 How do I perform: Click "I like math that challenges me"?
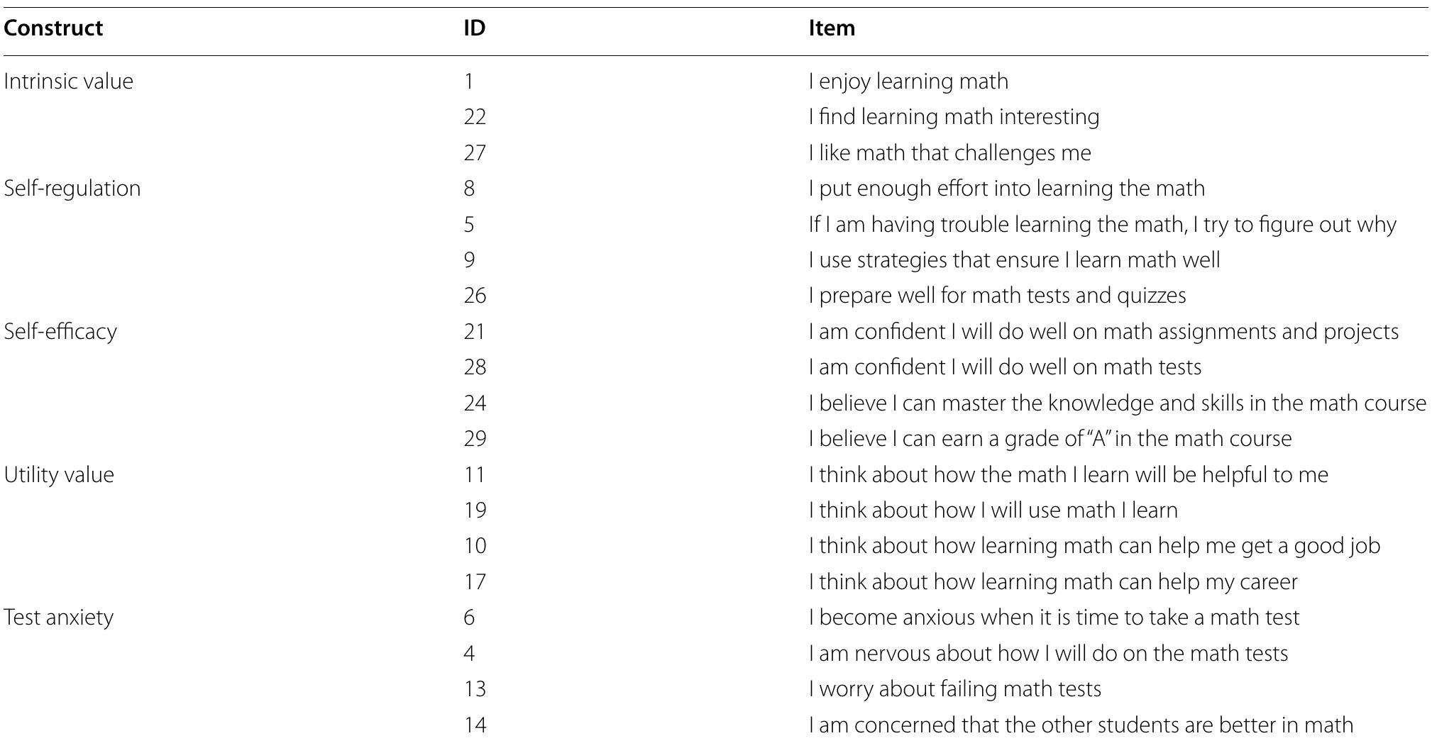(x=949, y=153)
